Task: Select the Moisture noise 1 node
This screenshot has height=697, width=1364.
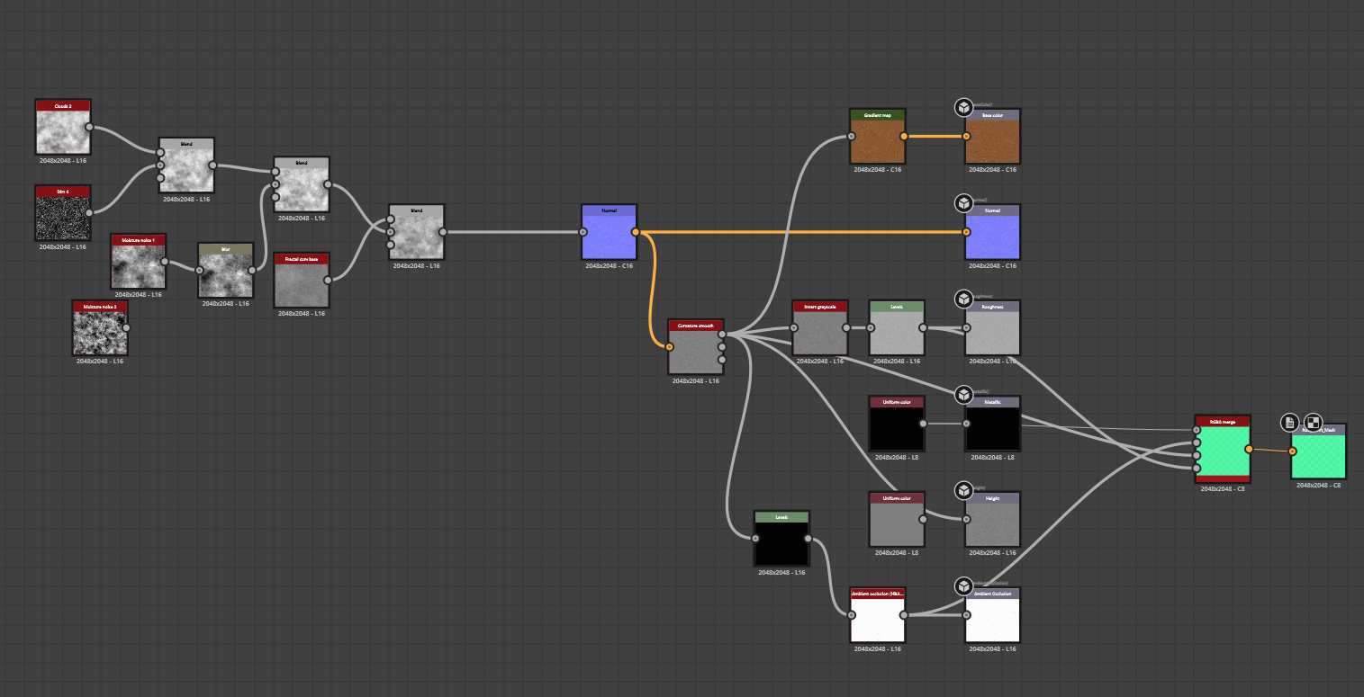Action: click(x=139, y=262)
